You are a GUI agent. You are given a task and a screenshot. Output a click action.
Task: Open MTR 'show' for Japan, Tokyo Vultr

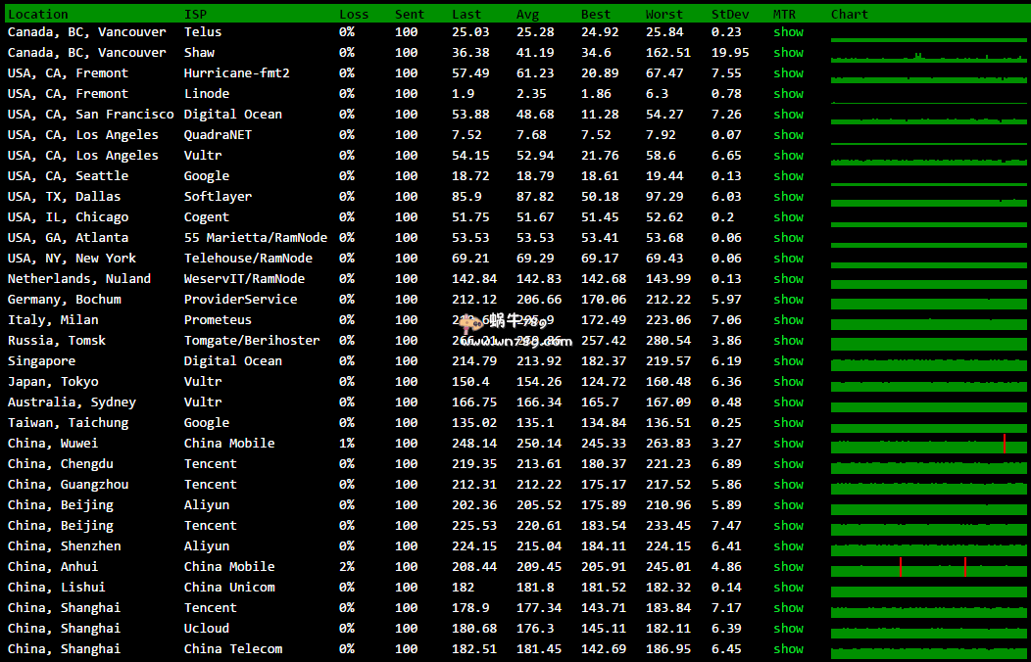point(788,382)
